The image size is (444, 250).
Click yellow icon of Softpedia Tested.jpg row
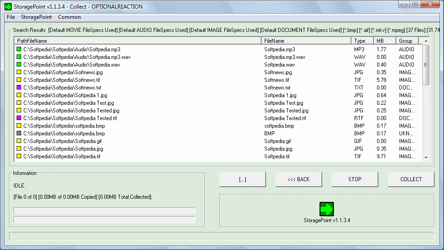coord(19,111)
